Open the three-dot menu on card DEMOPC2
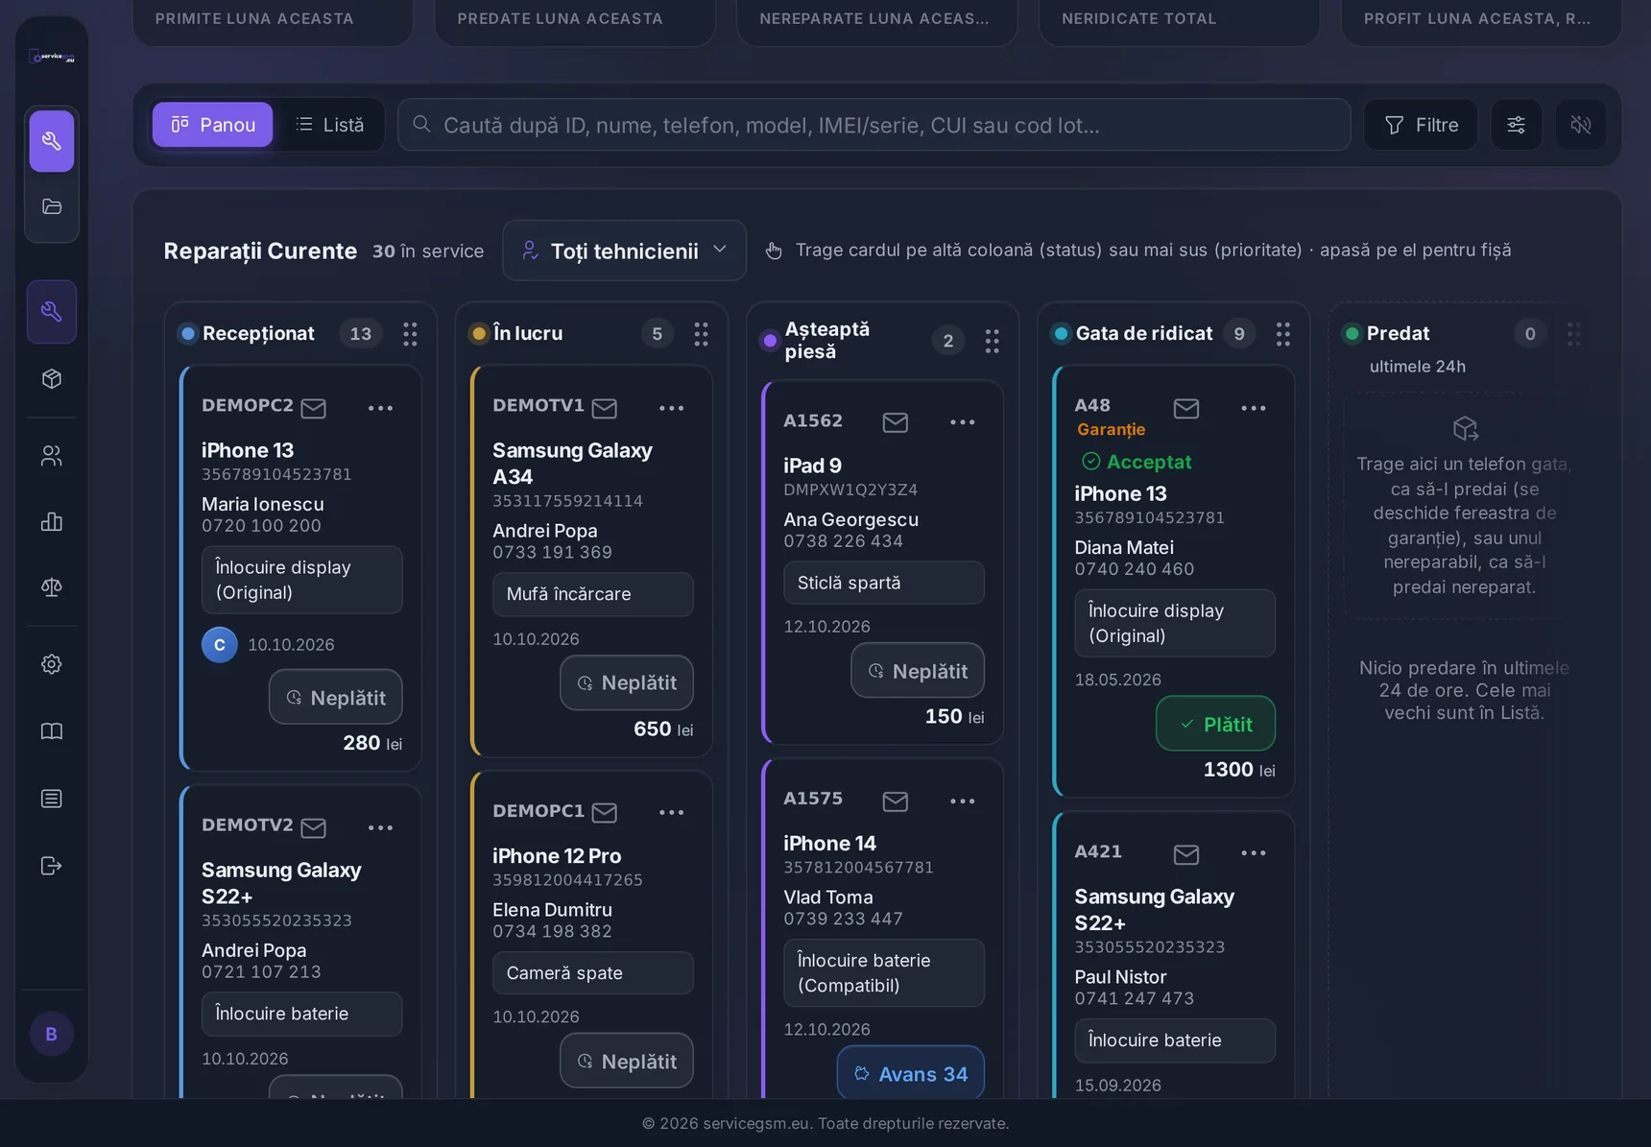This screenshot has width=1651, height=1147. click(x=380, y=408)
